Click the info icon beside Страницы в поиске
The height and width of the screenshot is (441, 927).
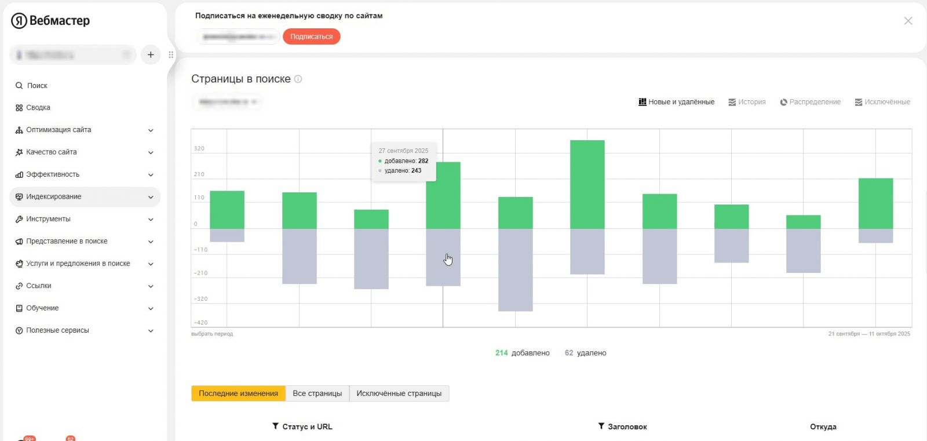pyautogui.click(x=298, y=79)
